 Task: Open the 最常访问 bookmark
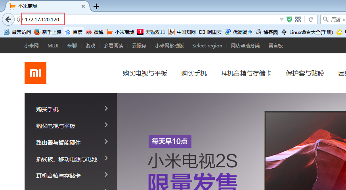tap(17, 32)
